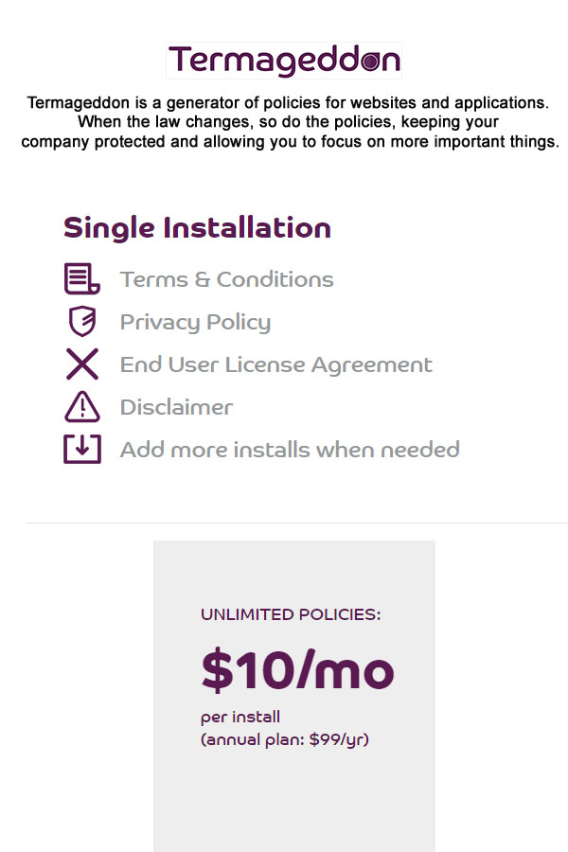This screenshot has width=568, height=852.
Task: Click the annual plan $99/yr text
Action: tap(285, 740)
